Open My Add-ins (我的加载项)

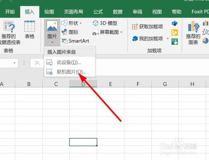[148, 38]
